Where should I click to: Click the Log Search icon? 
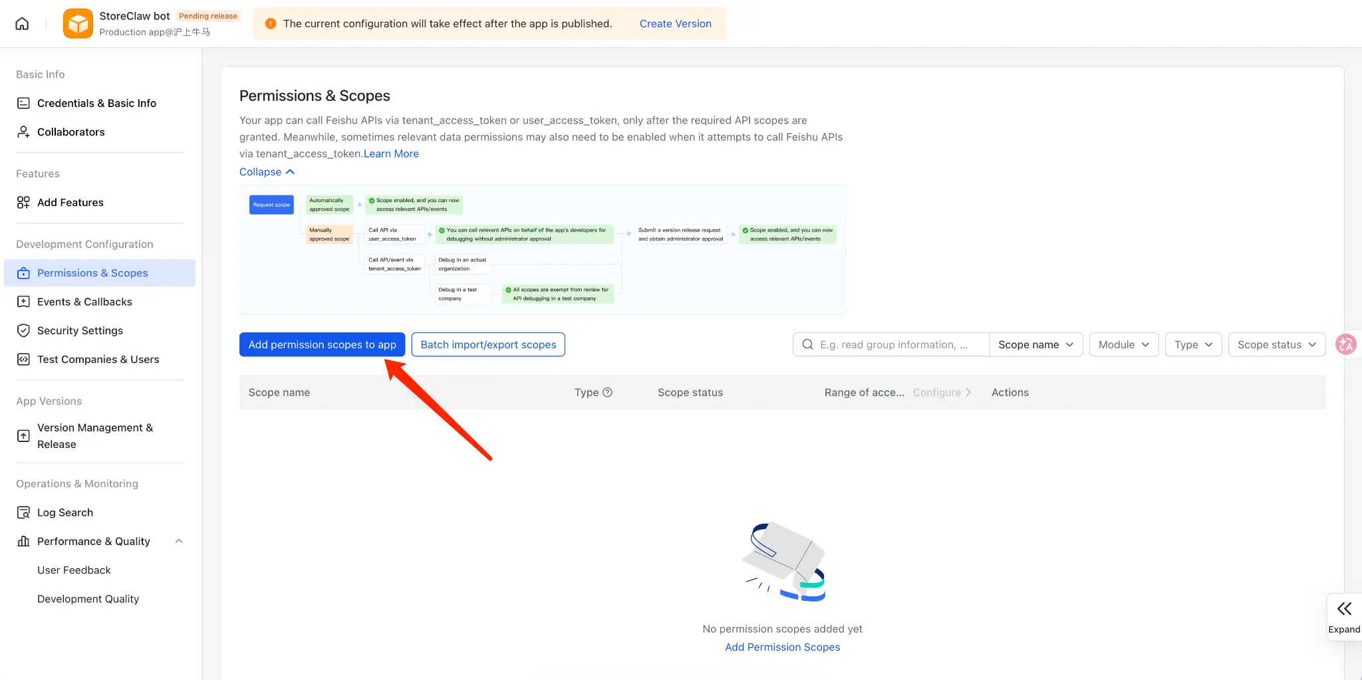23,512
